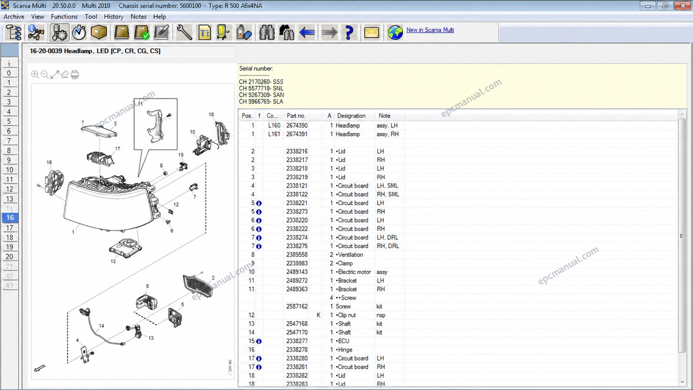Click the bottle and blue eraser icon

[x=244, y=32]
